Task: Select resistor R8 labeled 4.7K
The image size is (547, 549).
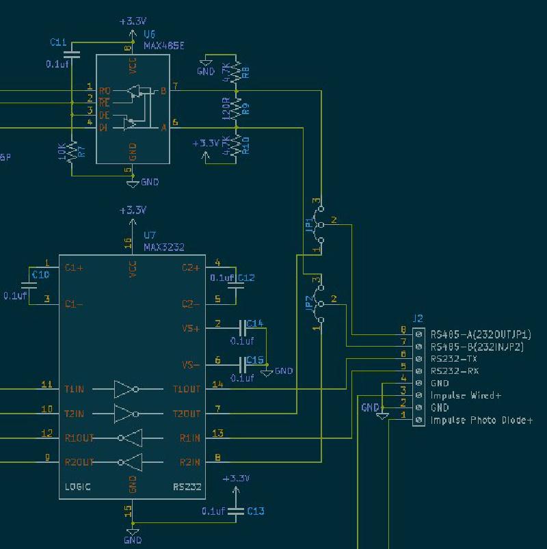Action: point(236,72)
